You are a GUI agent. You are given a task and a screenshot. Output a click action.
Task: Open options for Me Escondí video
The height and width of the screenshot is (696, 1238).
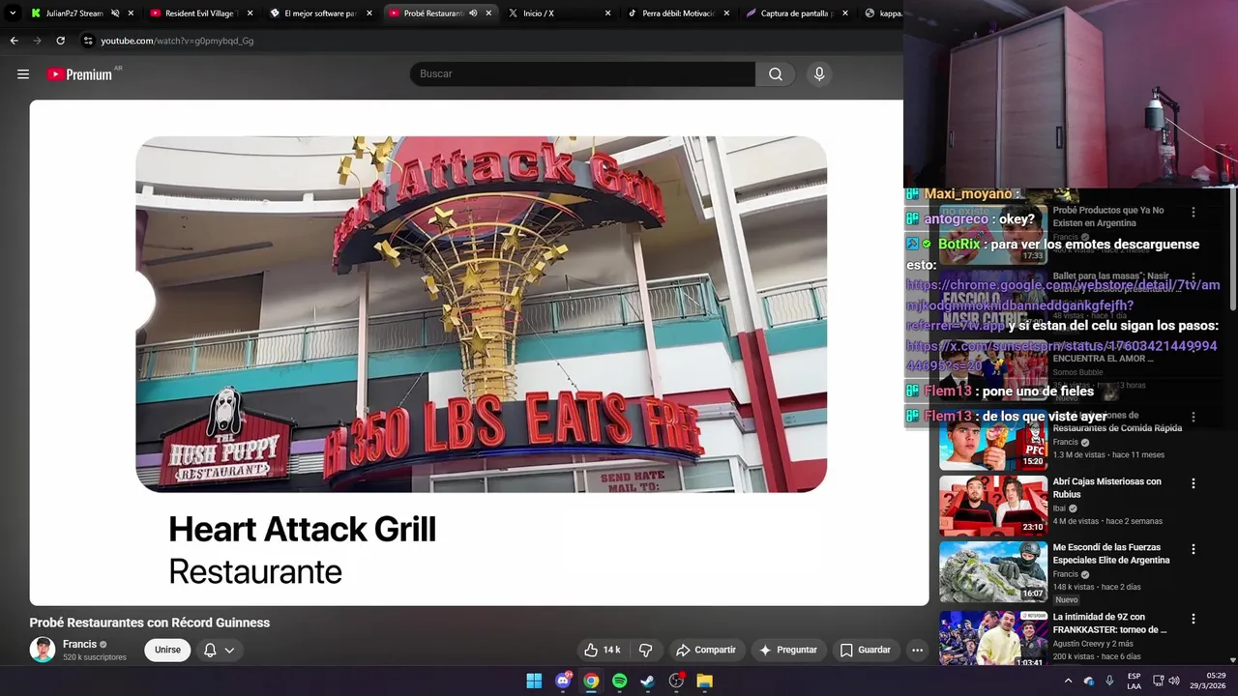click(1193, 549)
